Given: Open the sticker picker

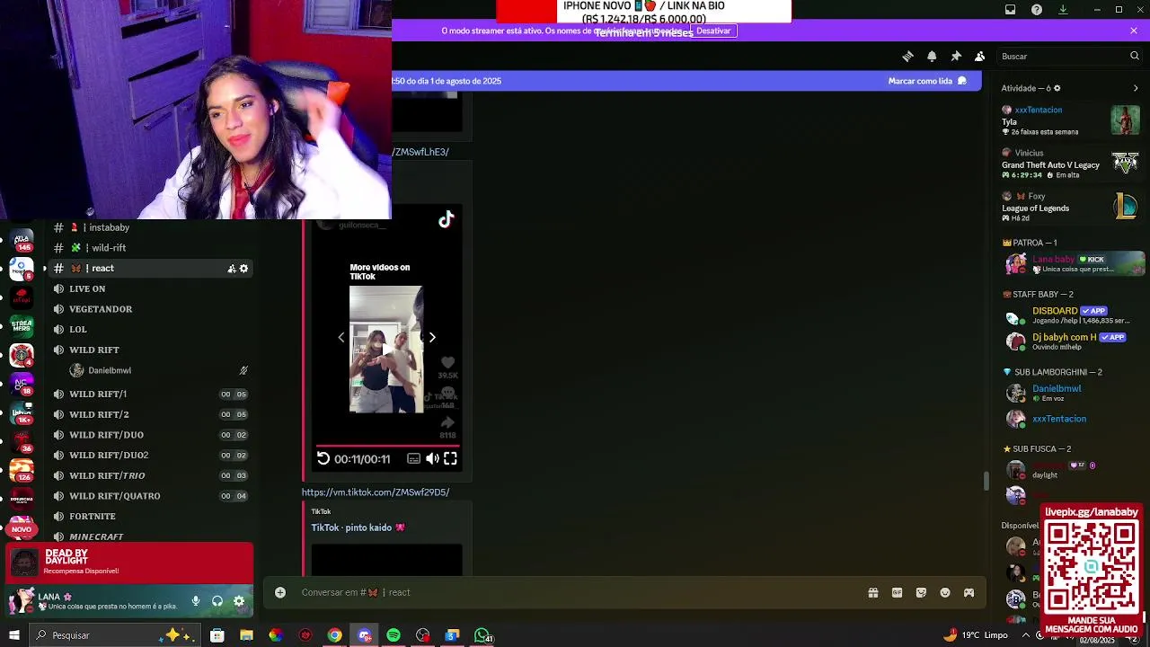Looking at the screenshot, I should [x=921, y=592].
